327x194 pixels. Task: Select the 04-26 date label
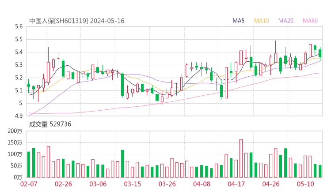[271, 184]
